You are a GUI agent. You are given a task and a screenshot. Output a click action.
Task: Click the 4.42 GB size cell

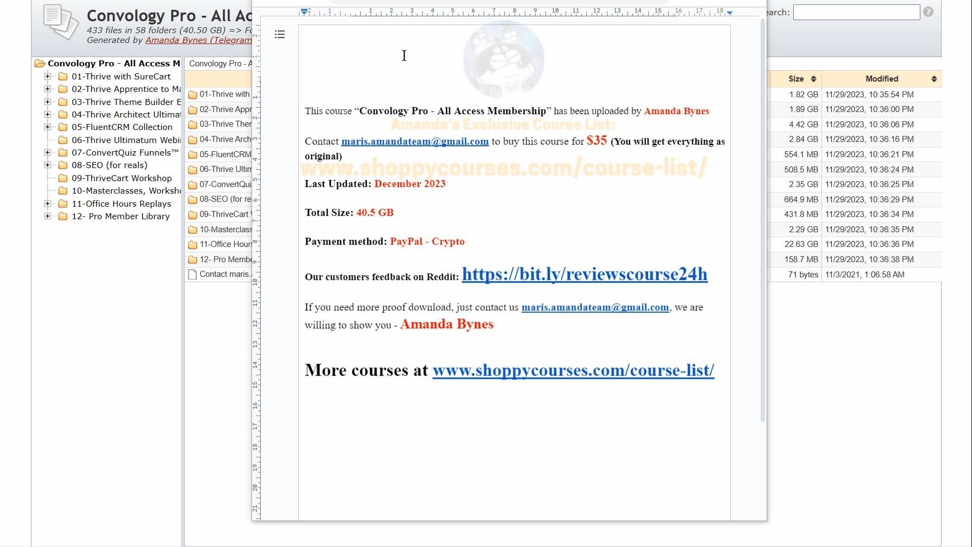804,125
